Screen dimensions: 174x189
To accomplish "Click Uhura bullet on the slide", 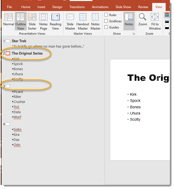I will (x=135, y=113).
